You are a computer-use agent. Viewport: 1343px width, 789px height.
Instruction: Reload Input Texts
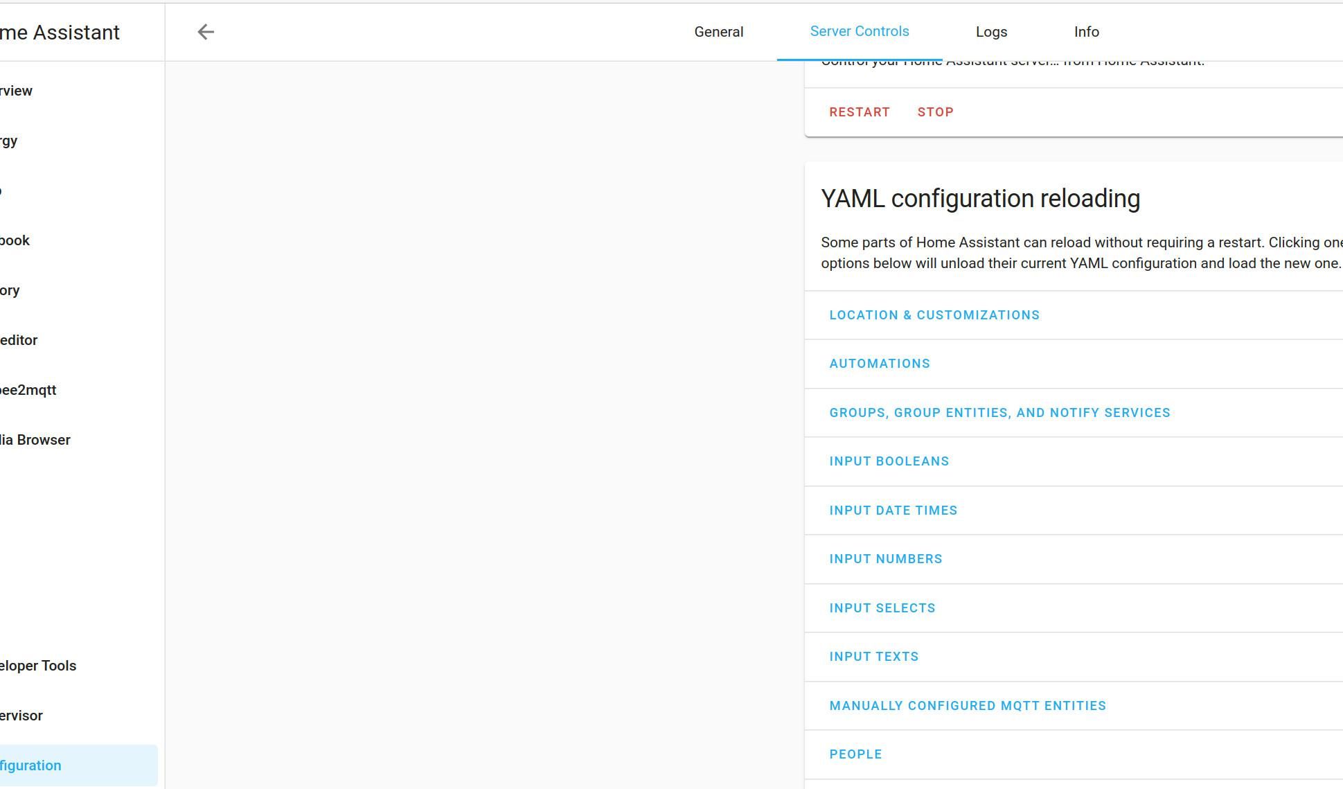click(x=873, y=657)
